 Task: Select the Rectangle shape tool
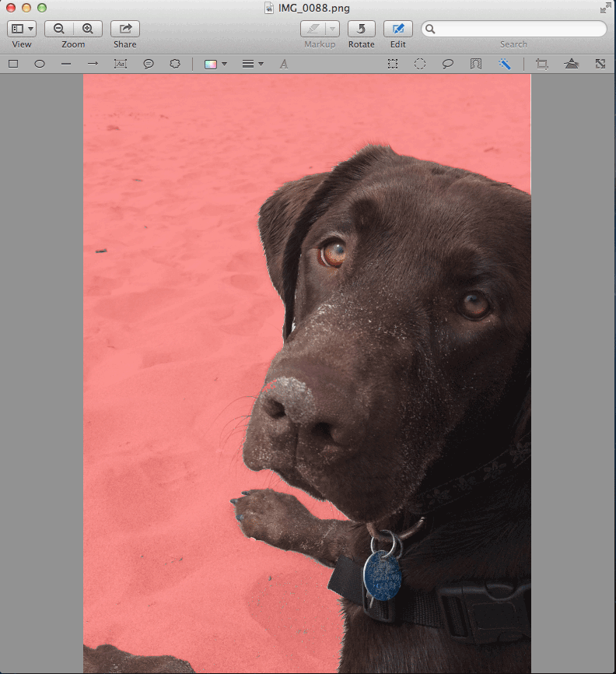click(x=13, y=64)
